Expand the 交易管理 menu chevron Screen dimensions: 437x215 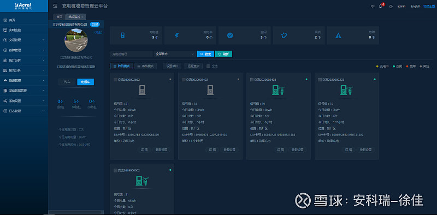(x=44, y=40)
